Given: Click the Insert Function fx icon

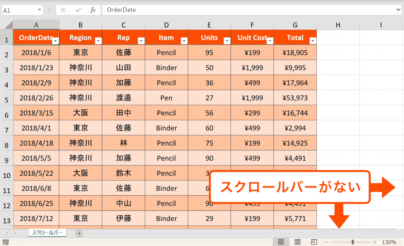Looking at the screenshot, I should coord(93,10).
